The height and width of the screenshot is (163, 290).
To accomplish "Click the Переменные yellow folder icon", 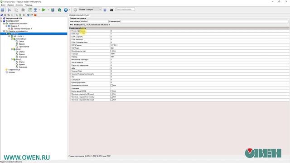I will coord(7,70).
